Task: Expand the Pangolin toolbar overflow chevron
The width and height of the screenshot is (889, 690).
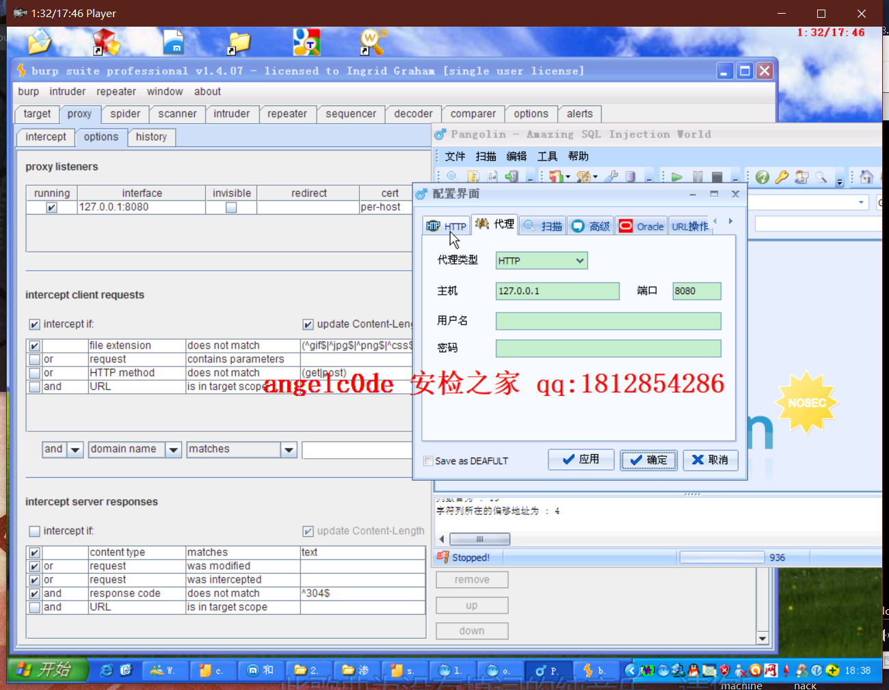Action: (x=840, y=182)
